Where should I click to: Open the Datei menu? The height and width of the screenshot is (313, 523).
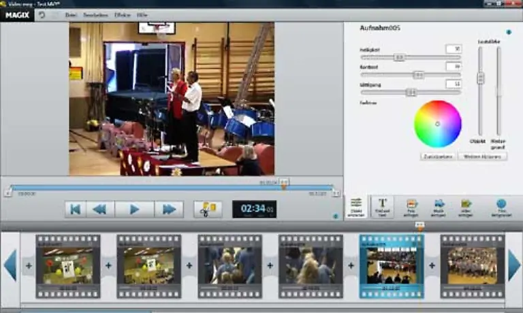pyautogui.click(x=71, y=14)
